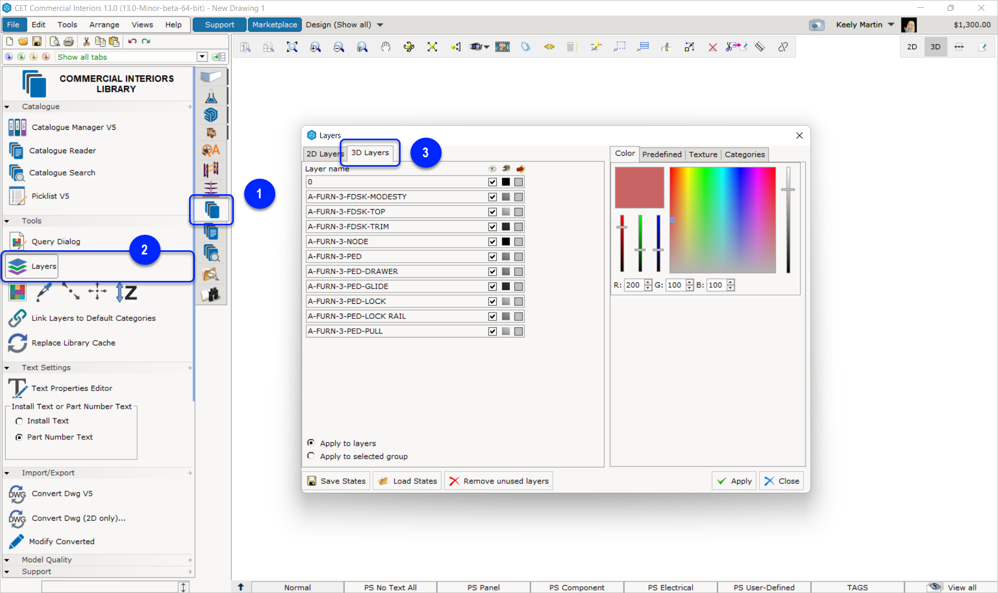This screenshot has width=998, height=593.
Task: Pick a color from the gradient spectrum
Action: click(x=722, y=220)
